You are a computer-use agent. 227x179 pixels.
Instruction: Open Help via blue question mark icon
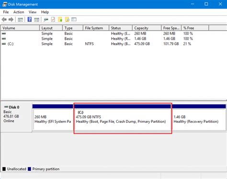(30, 20)
